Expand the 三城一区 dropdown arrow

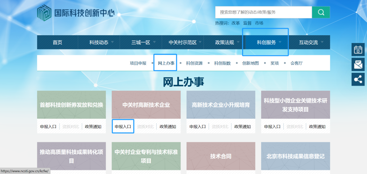(x=154, y=42)
